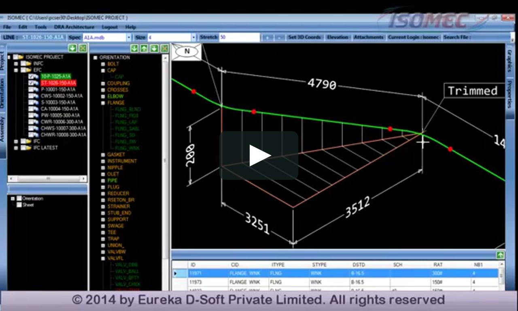The image size is (518, 311).
Task: Click the green up-arrow icon above Orientation tree
Action: point(144,48)
